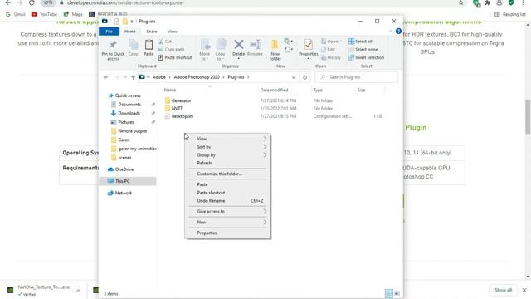Open OneDrive in navigation pane

click(x=120, y=169)
